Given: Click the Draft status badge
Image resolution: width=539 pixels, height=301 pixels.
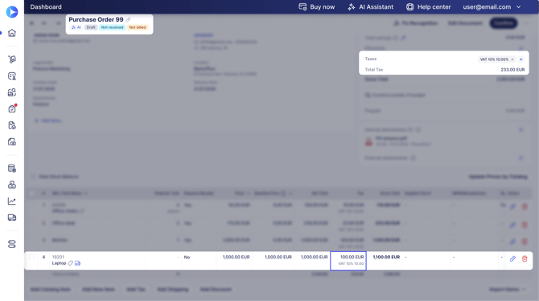Looking at the screenshot, I should click(x=91, y=27).
